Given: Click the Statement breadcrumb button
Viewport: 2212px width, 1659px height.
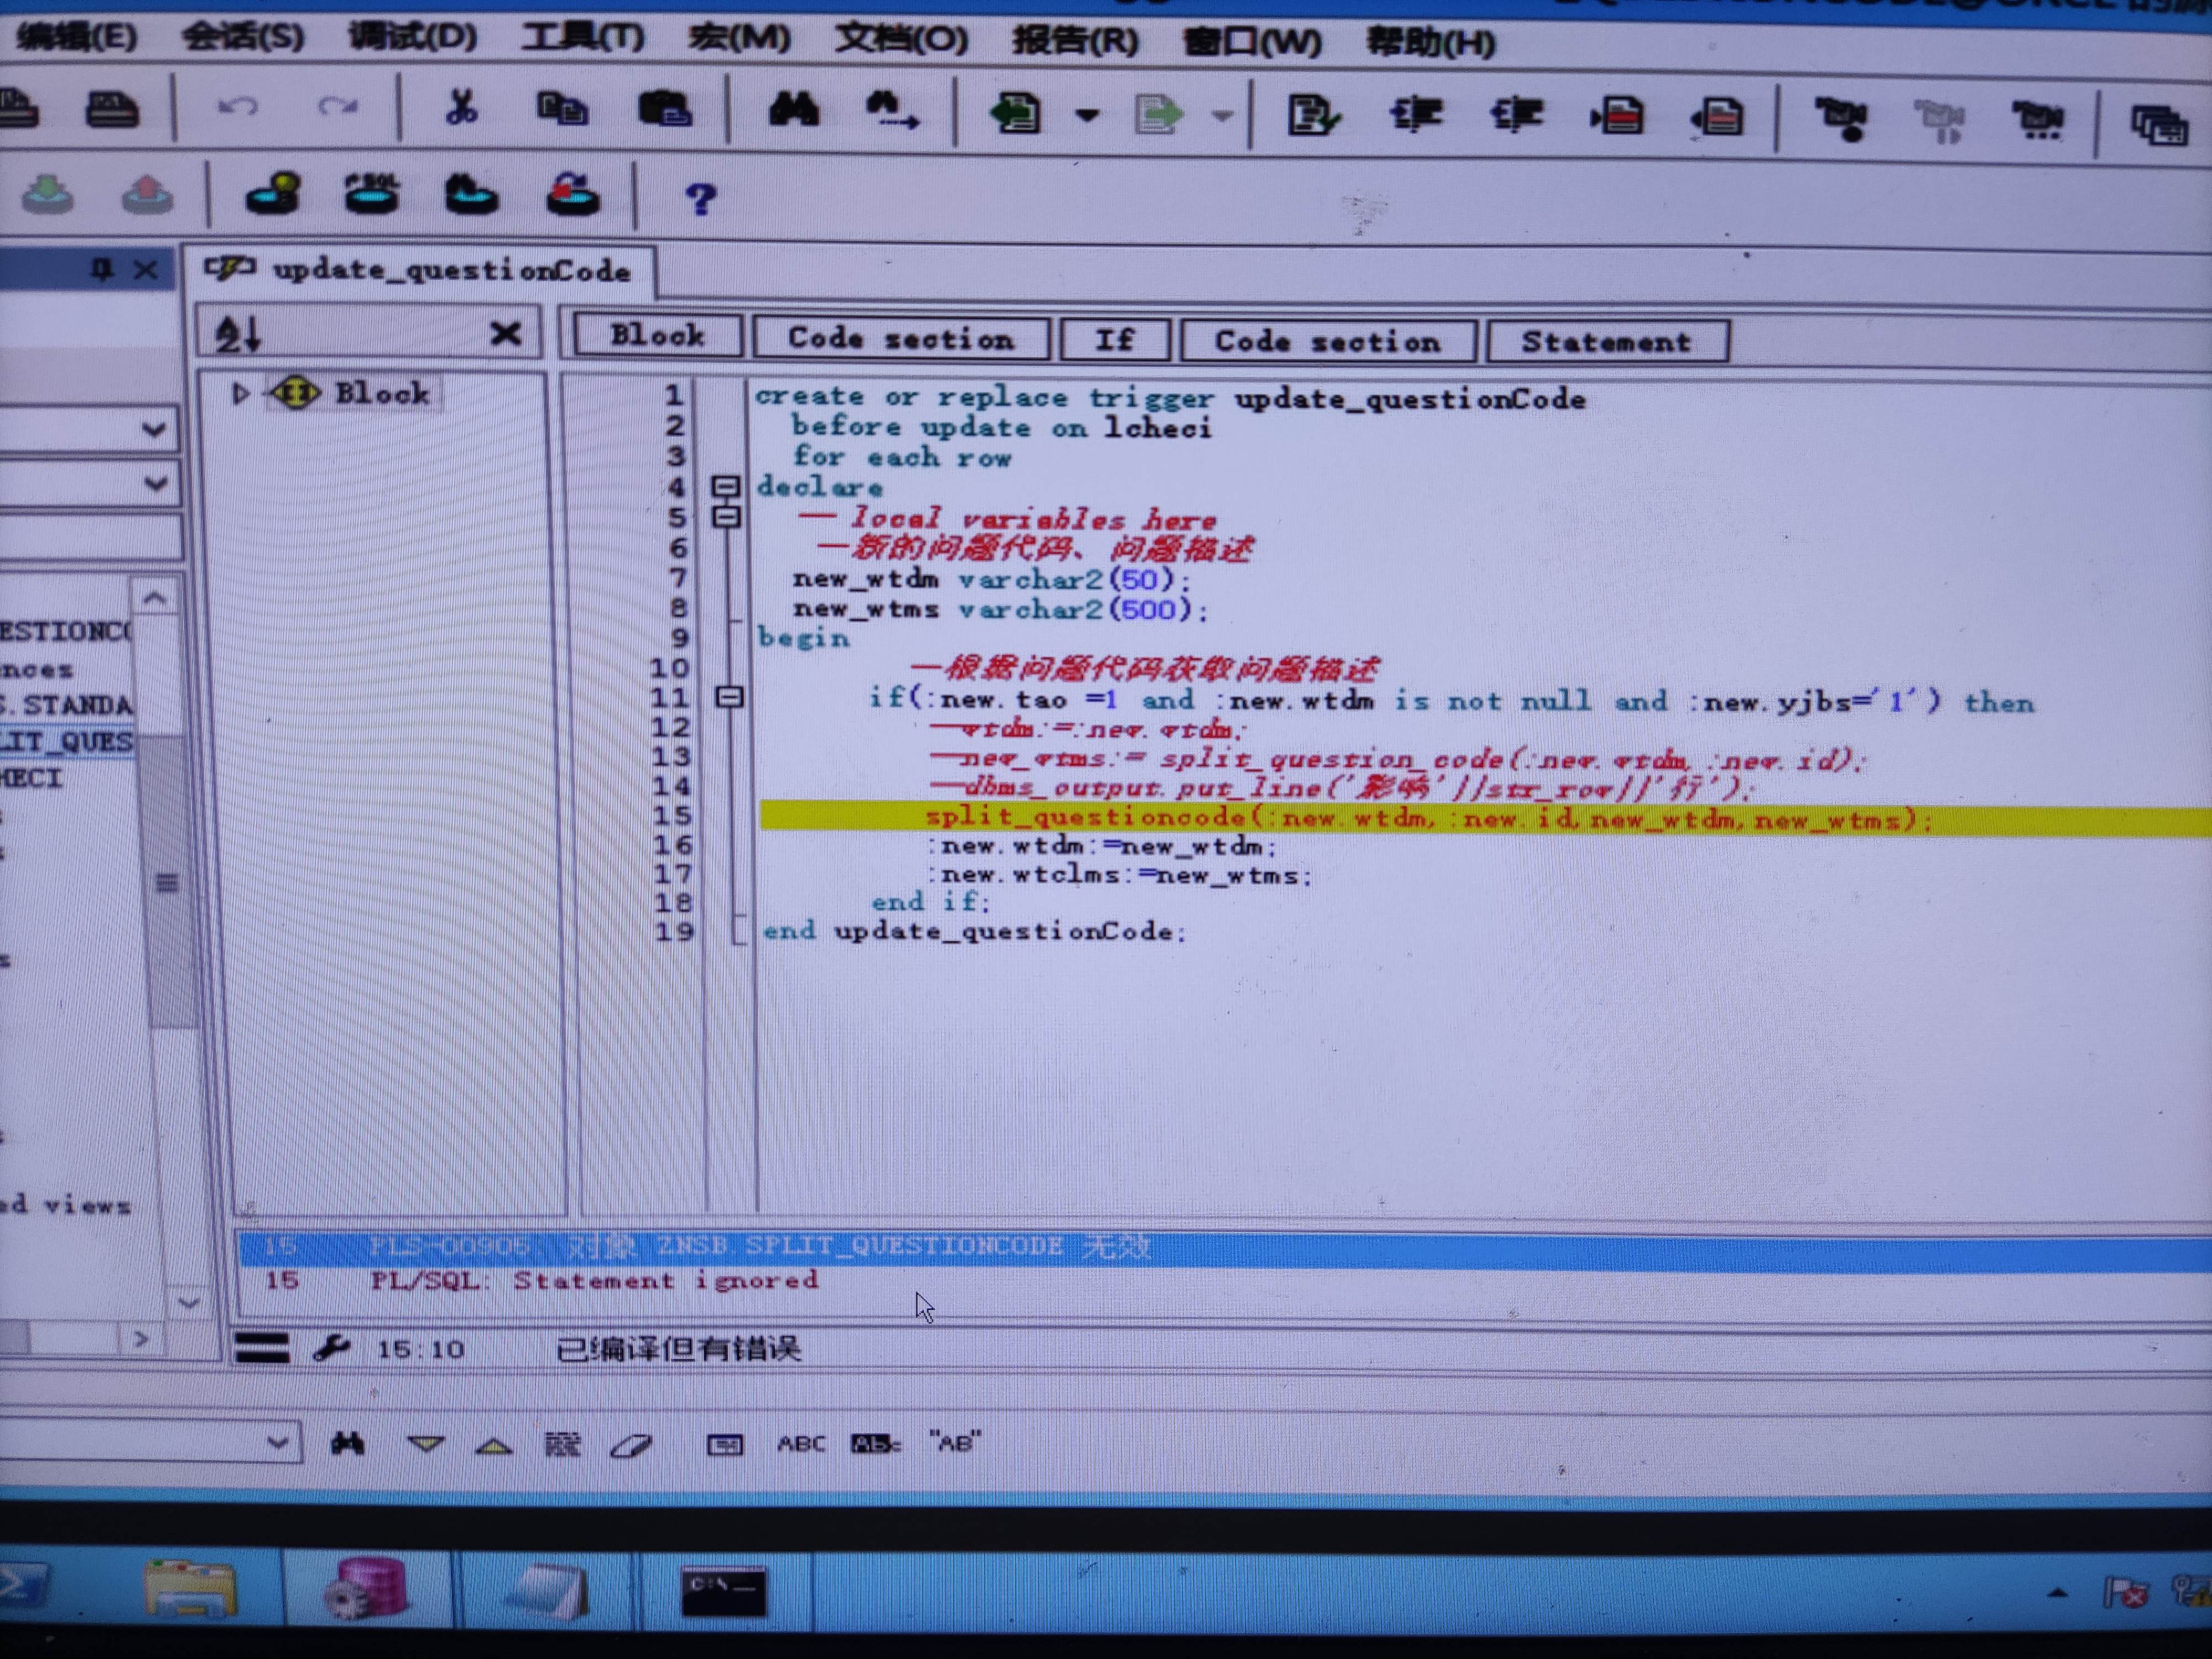Looking at the screenshot, I should coord(1607,342).
